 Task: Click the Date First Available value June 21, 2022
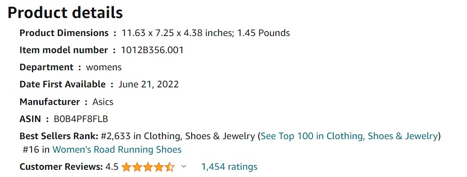[148, 85]
